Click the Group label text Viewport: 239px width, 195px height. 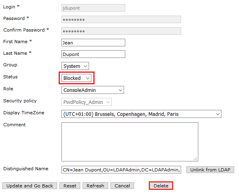(10, 65)
